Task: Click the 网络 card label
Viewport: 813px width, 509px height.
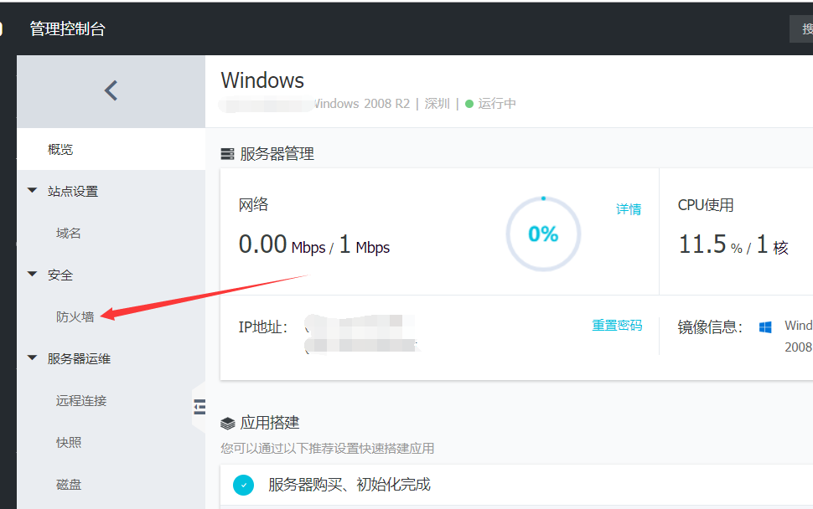Action: coord(254,204)
